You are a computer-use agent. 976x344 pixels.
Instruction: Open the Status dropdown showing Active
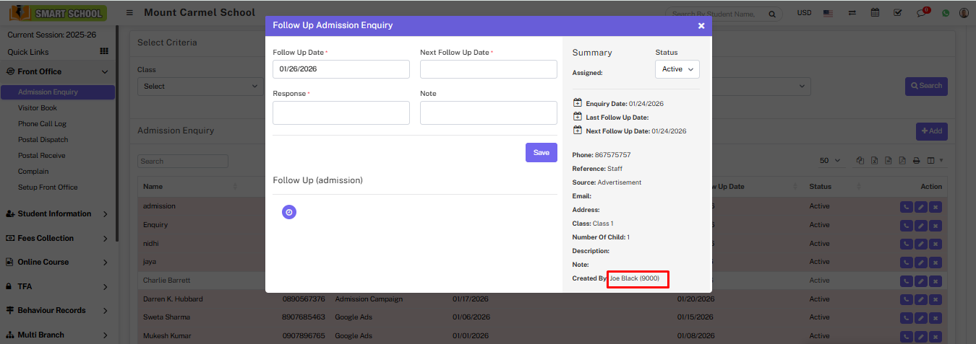[x=677, y=69]
